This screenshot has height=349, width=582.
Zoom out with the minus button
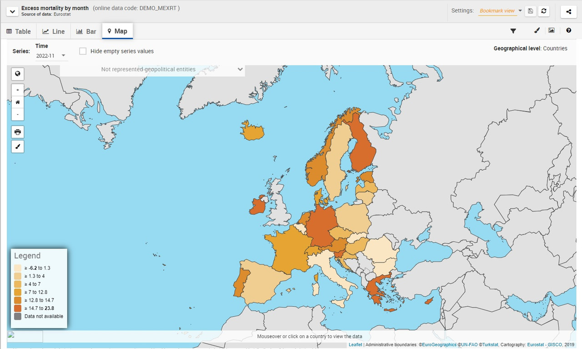tap(17, 114)
